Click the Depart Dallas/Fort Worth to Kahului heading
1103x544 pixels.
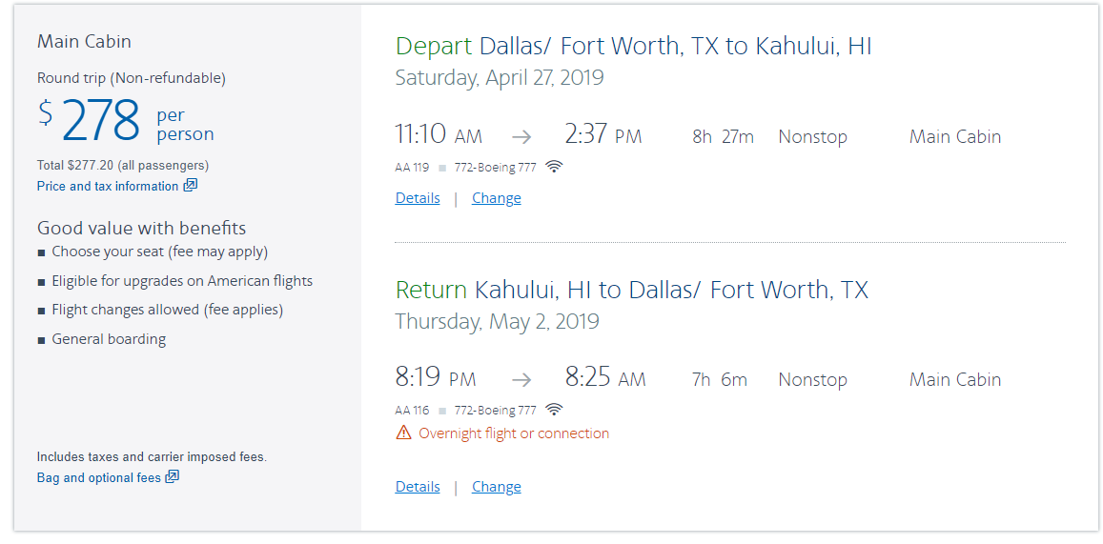[633, 47]
